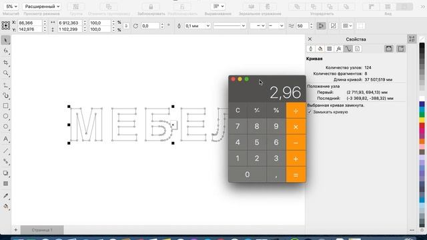Open the end arrowhead dropdown
This screenshot has width=427, height=240.
(x=276, y=26)
